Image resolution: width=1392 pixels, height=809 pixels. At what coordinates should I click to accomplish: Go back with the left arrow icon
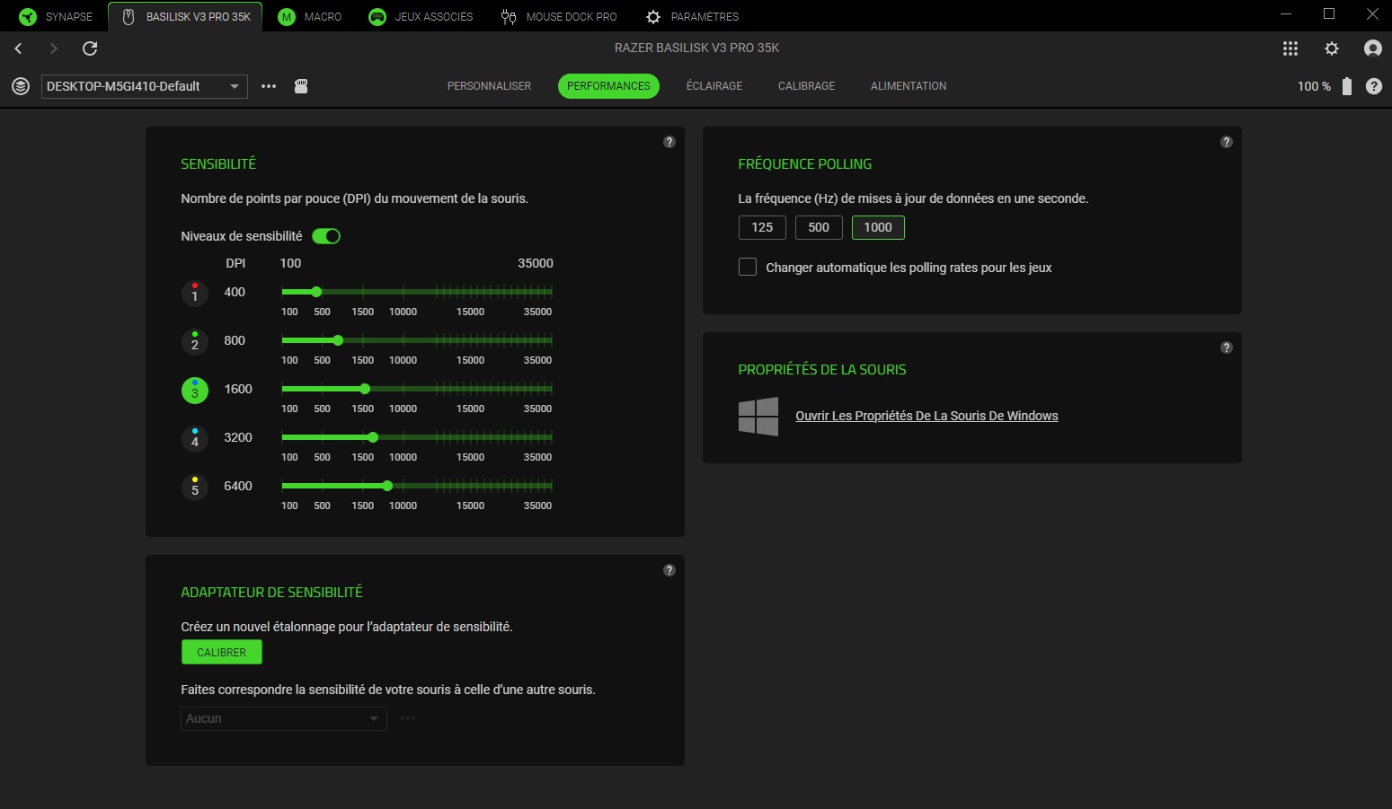(19, 48)
